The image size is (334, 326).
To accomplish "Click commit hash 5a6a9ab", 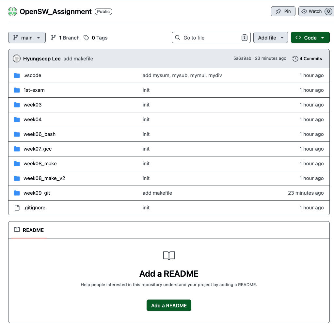I will point(242,58).
